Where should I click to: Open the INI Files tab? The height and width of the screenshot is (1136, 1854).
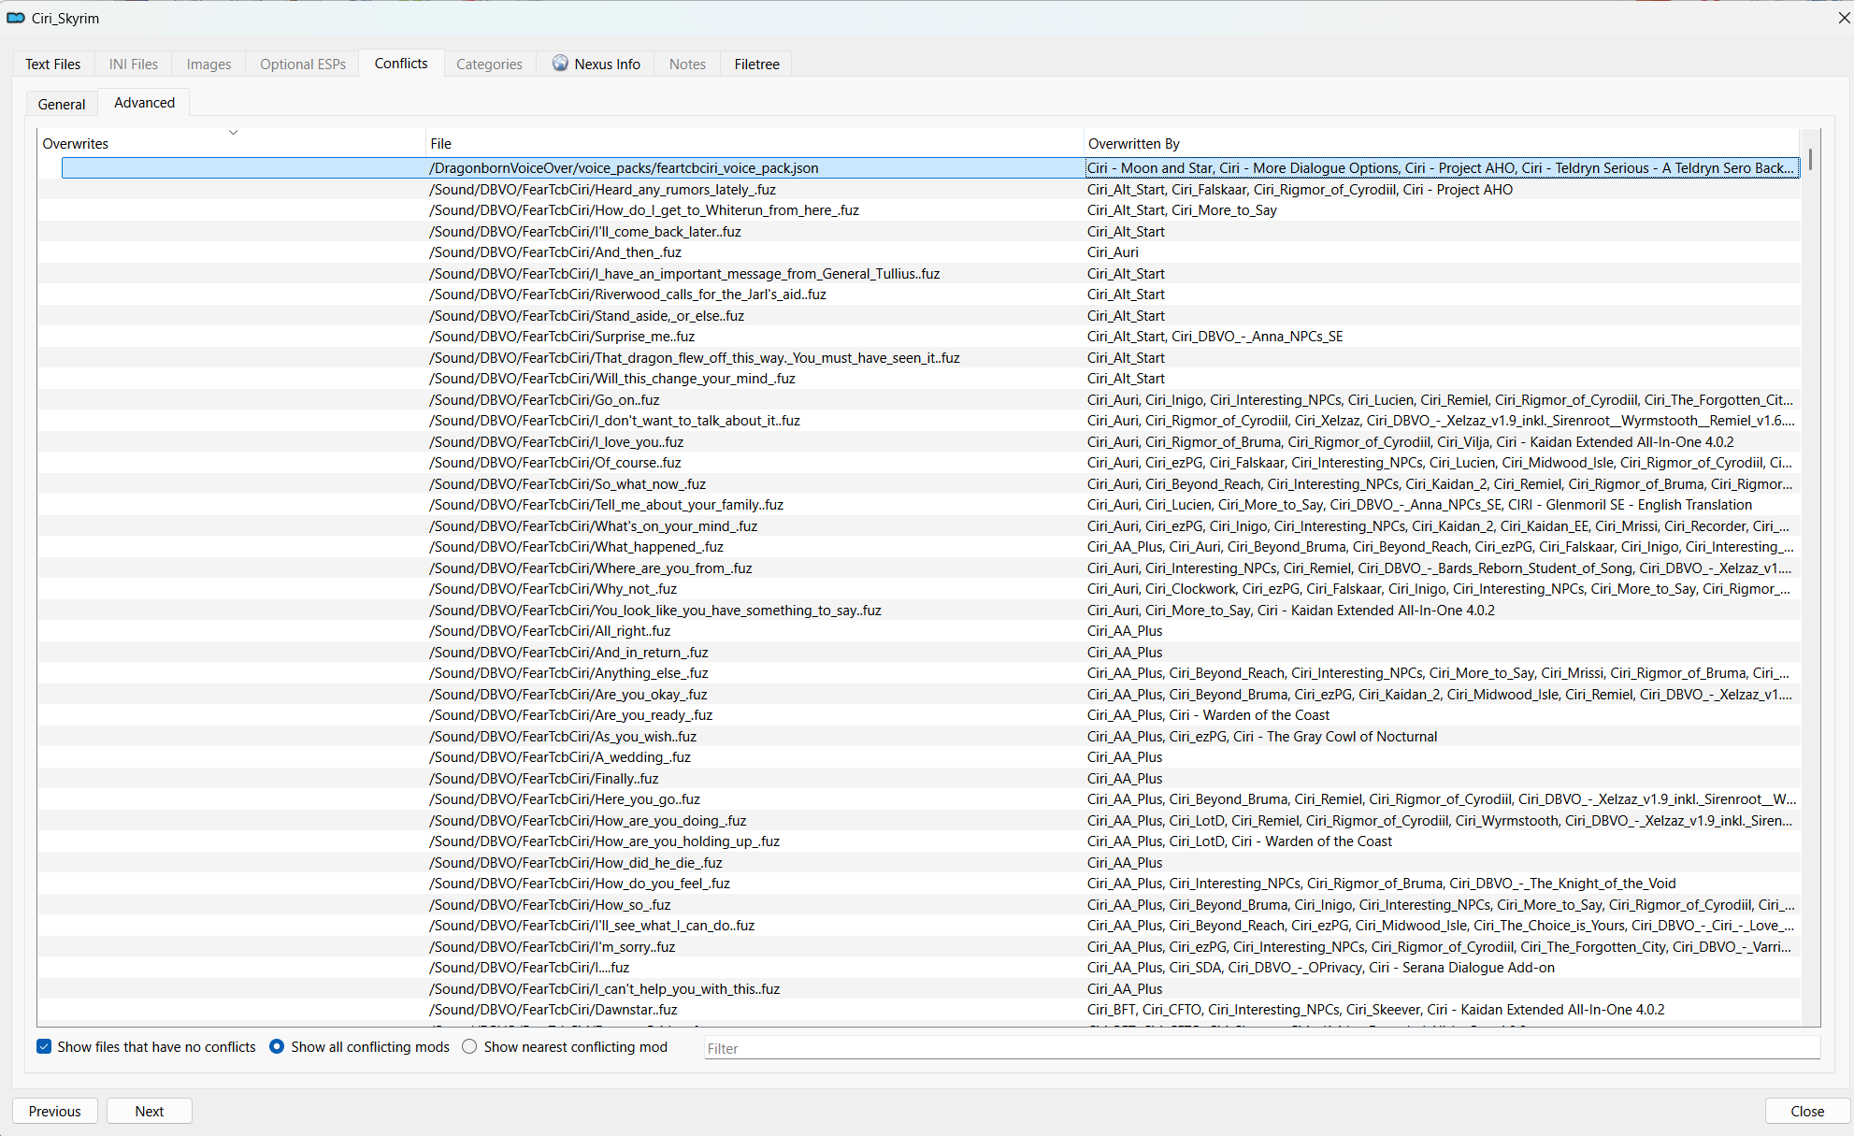point(134,64)
